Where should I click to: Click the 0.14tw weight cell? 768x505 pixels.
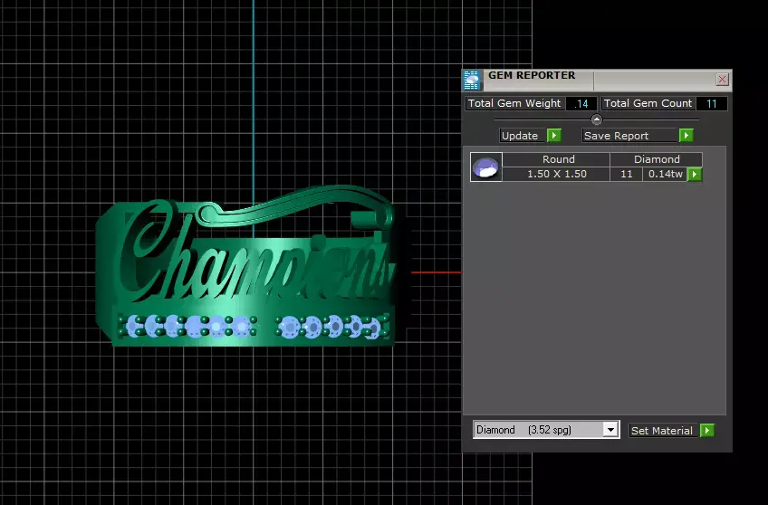pos(665,174)
